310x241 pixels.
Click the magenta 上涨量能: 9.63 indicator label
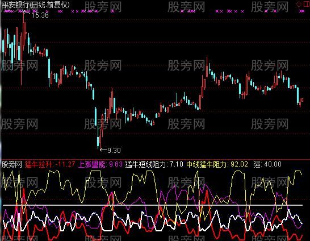pos(100,164)
